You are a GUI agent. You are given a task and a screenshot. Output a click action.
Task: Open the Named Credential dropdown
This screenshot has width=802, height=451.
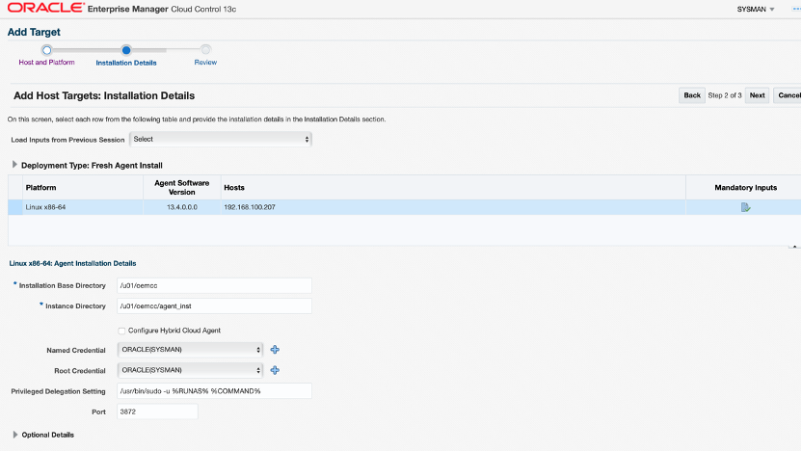tap(190, 350)
